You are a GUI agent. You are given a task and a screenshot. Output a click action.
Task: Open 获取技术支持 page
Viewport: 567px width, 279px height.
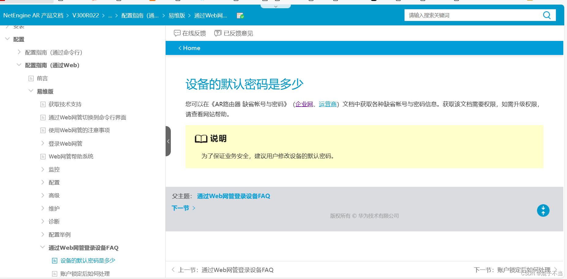coord(65,104)
